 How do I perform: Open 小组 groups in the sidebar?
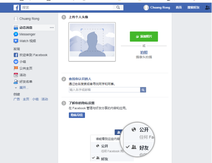[20, 61]
